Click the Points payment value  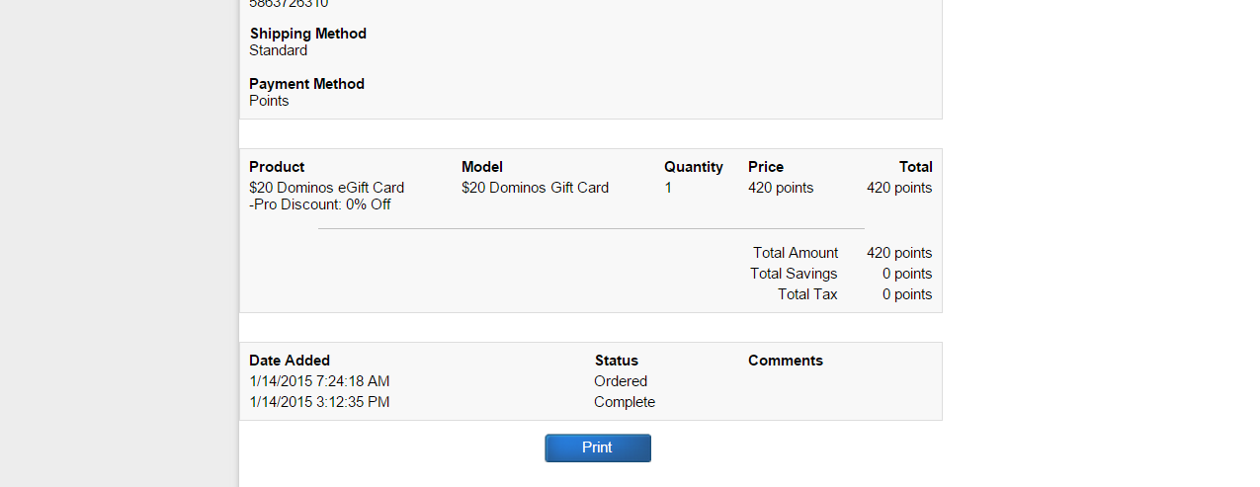(x=269, y=101)
